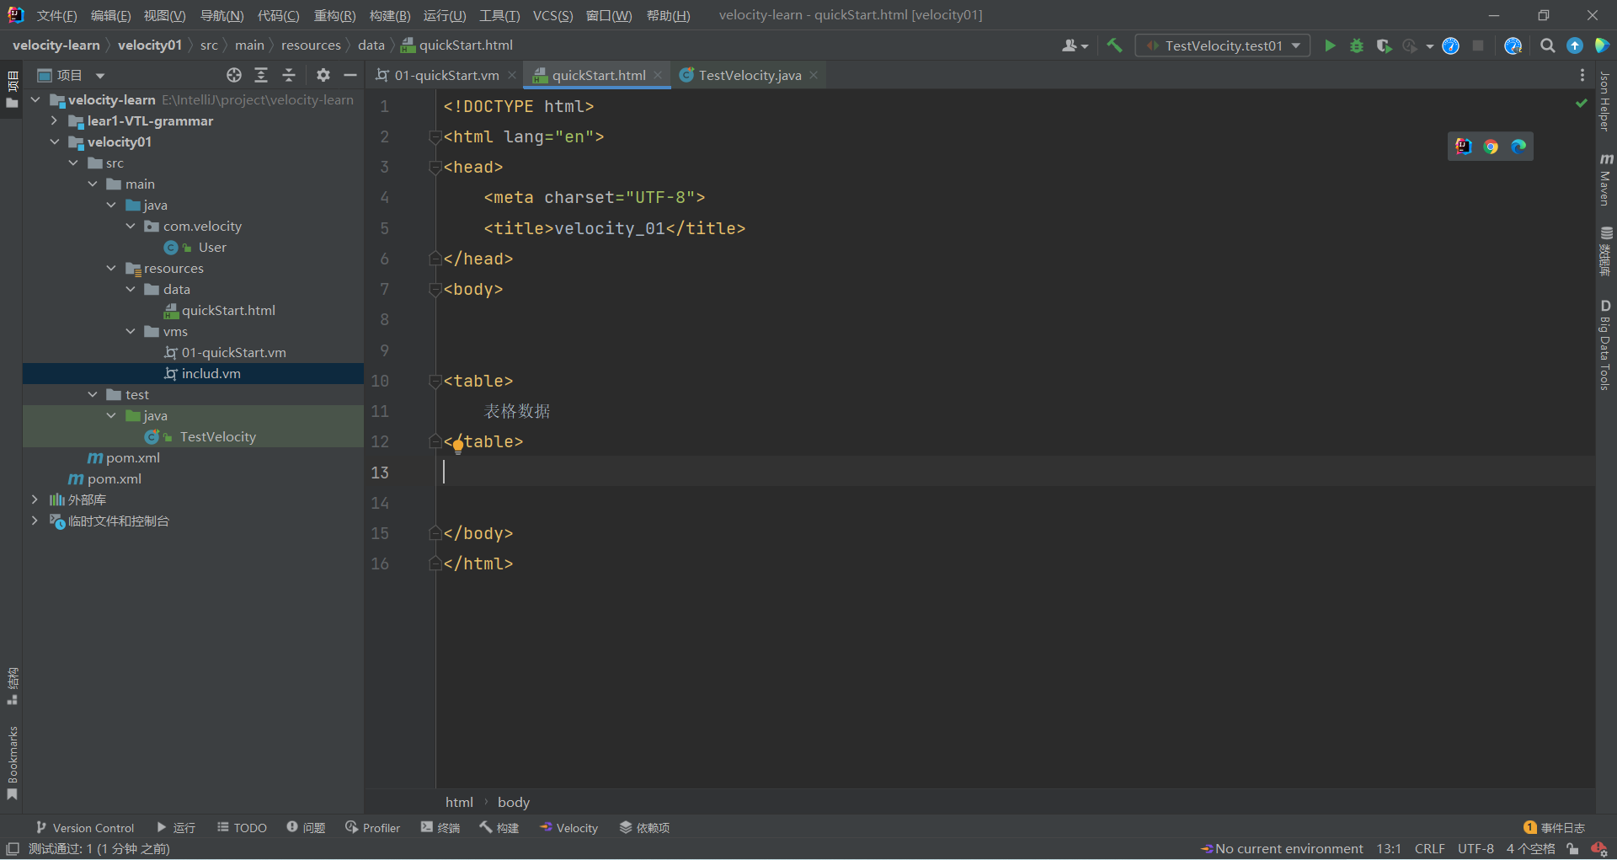Build project using the hammer icon
Image resolution: width=1617 pixels, height=860 pixels.
tap(1114, 45)
